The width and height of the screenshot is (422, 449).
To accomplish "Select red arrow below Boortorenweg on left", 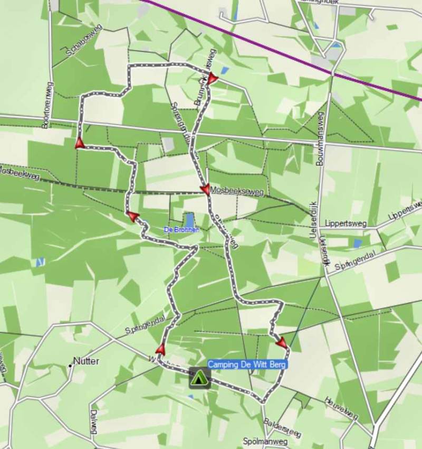I will pyautogui.click(x=80, y=143).
